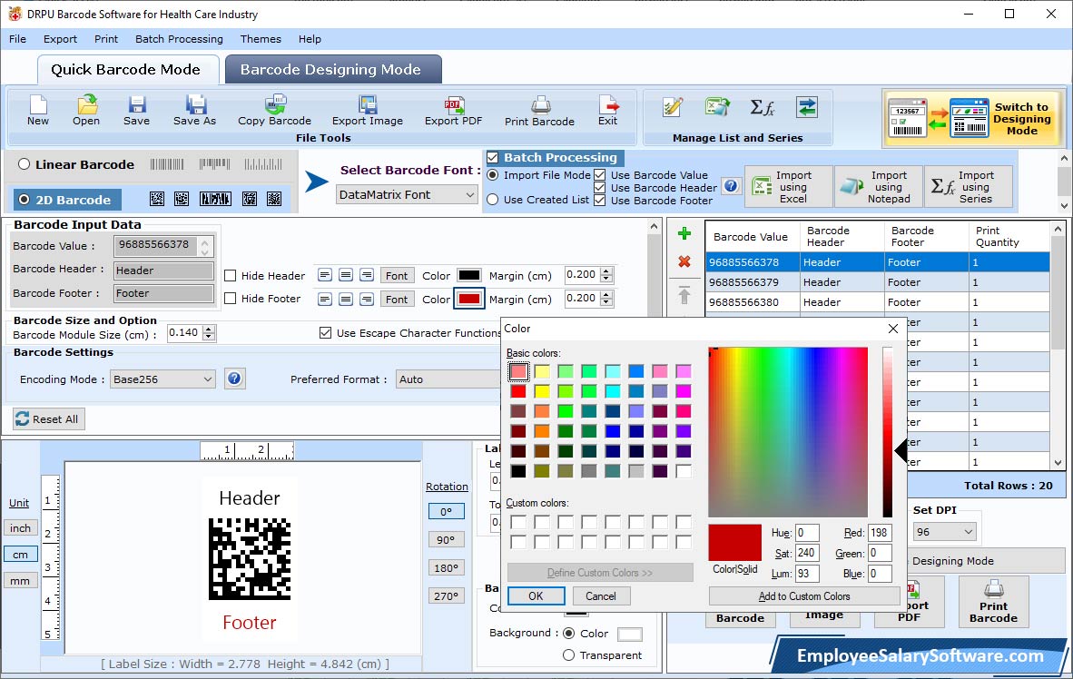The image size is (1073, 679).
Task: Click Barcode Header input field
Action: (x=163, y=271)
